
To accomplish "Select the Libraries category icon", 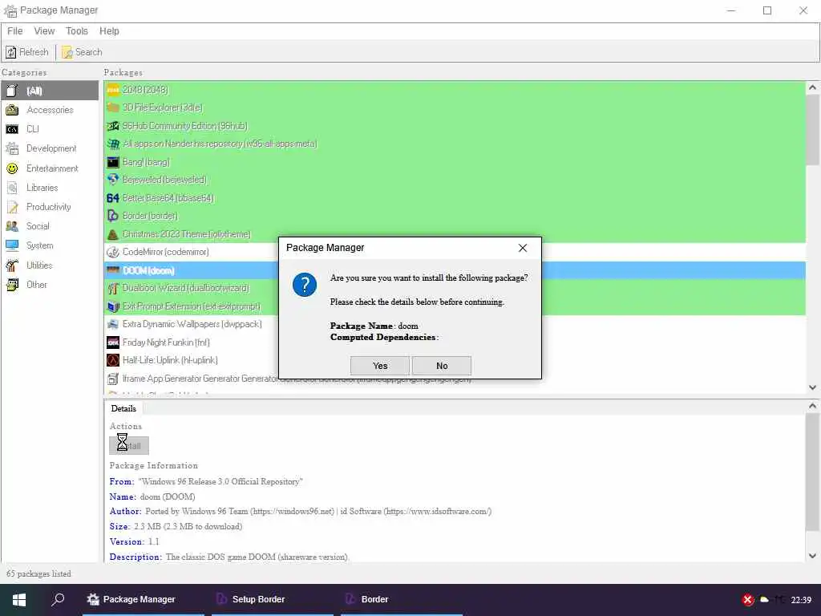I will click(x=12, y=188).
